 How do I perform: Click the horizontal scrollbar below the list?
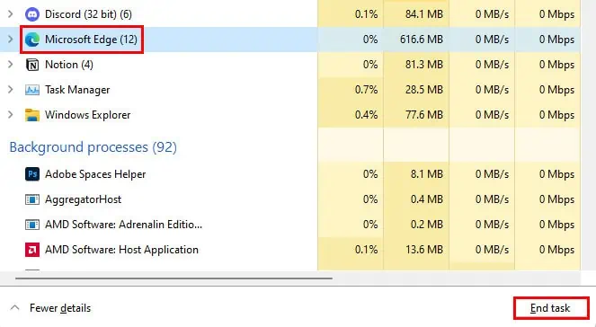coord(173,278)
